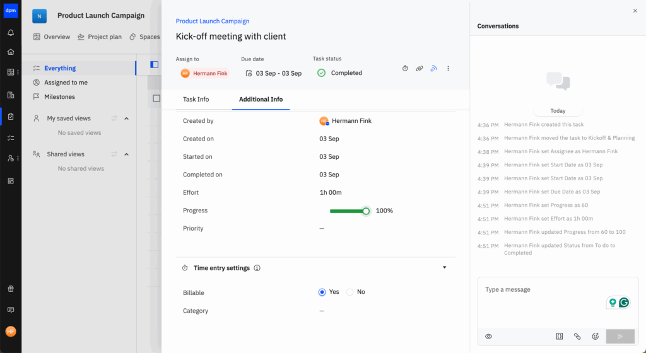
Task: Click the Progress slider handle
Action: (x=366, y=211)
